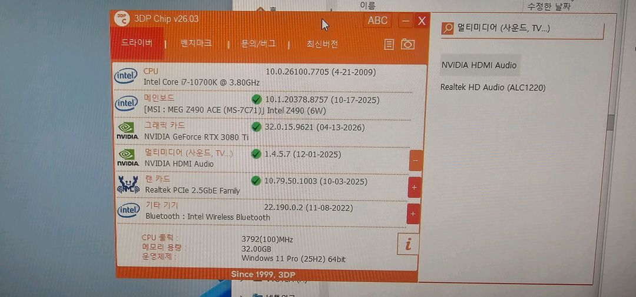Open the CPU driver link
Viewport: 636px width, 297px height.
(151, 71)
